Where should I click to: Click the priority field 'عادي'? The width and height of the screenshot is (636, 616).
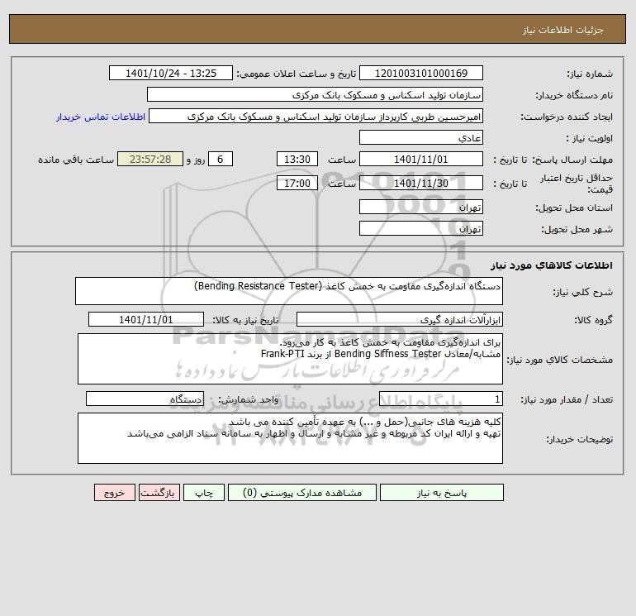(421, 137)
